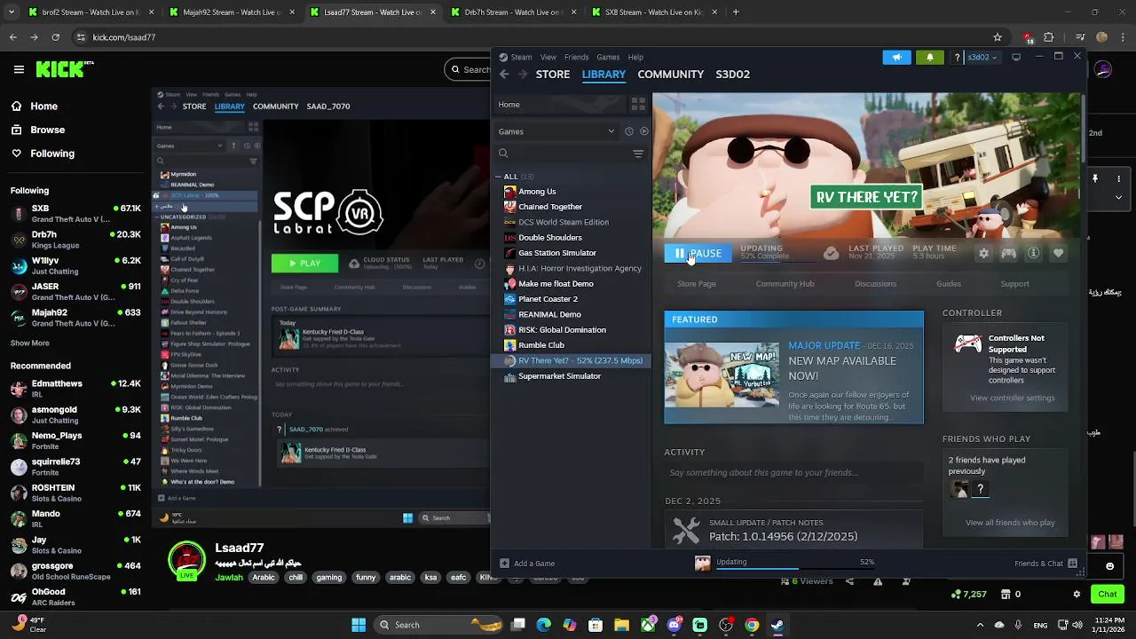This screenshot has width=1136, height=639.
Task: Open Community Hub link
Action: tap(785, 284)
